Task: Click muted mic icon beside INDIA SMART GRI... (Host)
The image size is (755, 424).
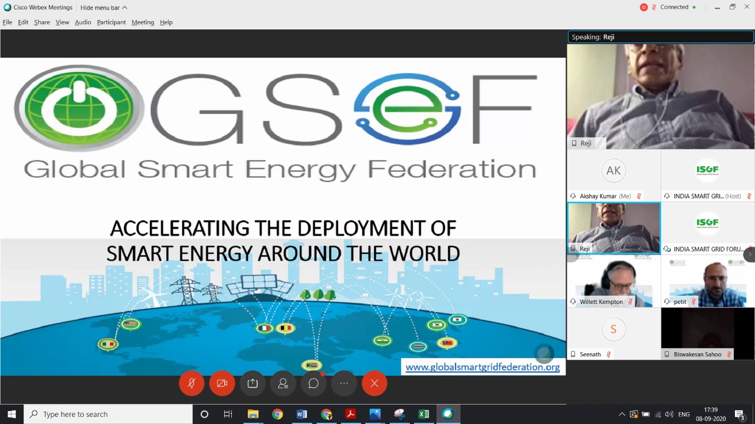Action: (749, 196)
